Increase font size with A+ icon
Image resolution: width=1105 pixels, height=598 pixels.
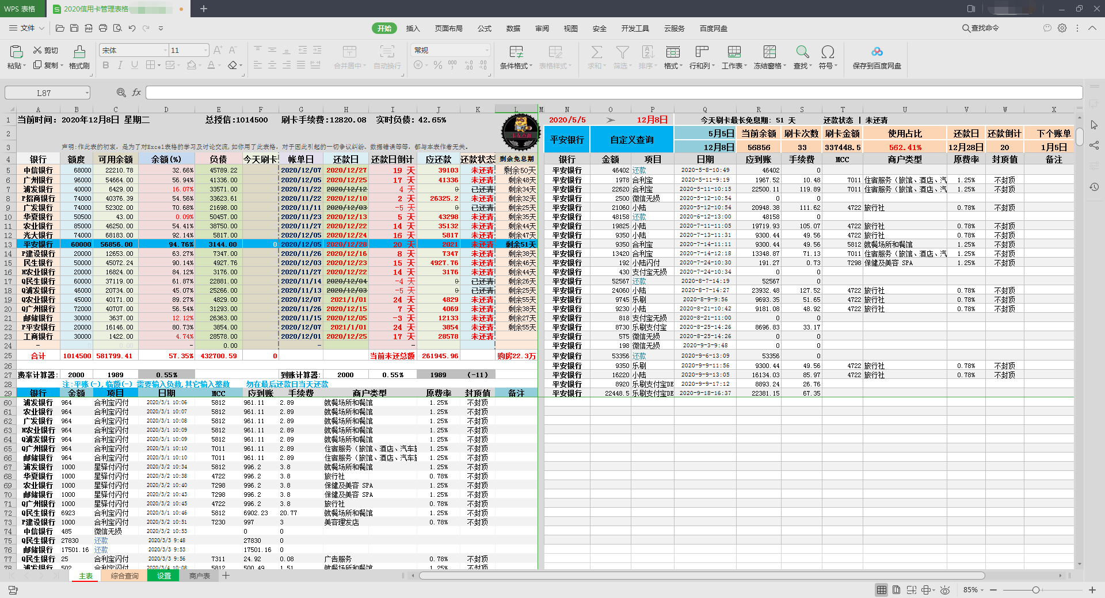[218, 50]
